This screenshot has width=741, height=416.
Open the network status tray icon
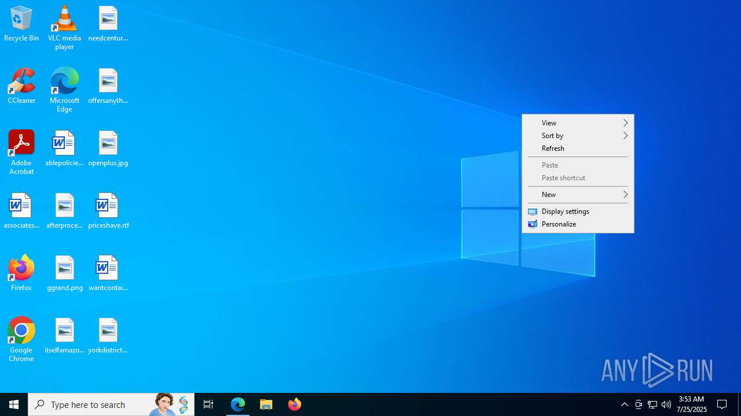pos(652,404)
